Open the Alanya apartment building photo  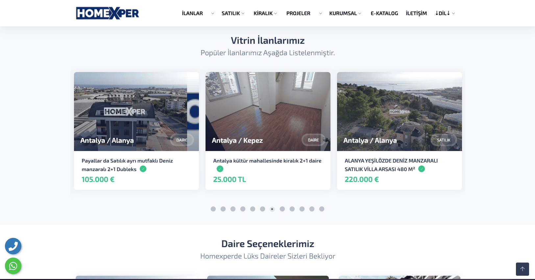pos(136,112)
